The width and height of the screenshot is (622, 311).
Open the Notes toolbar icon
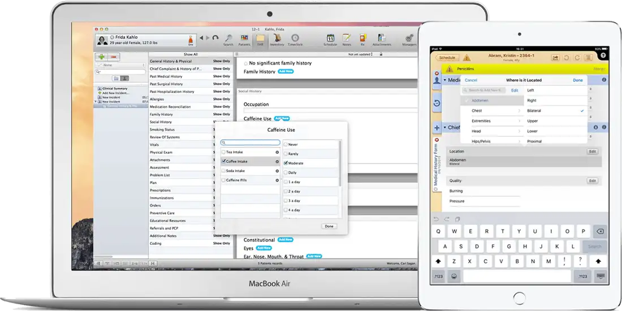347,39
